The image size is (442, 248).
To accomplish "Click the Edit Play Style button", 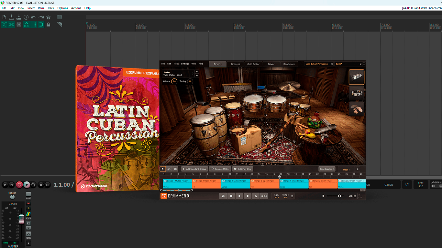I will [x=242, y=169].
